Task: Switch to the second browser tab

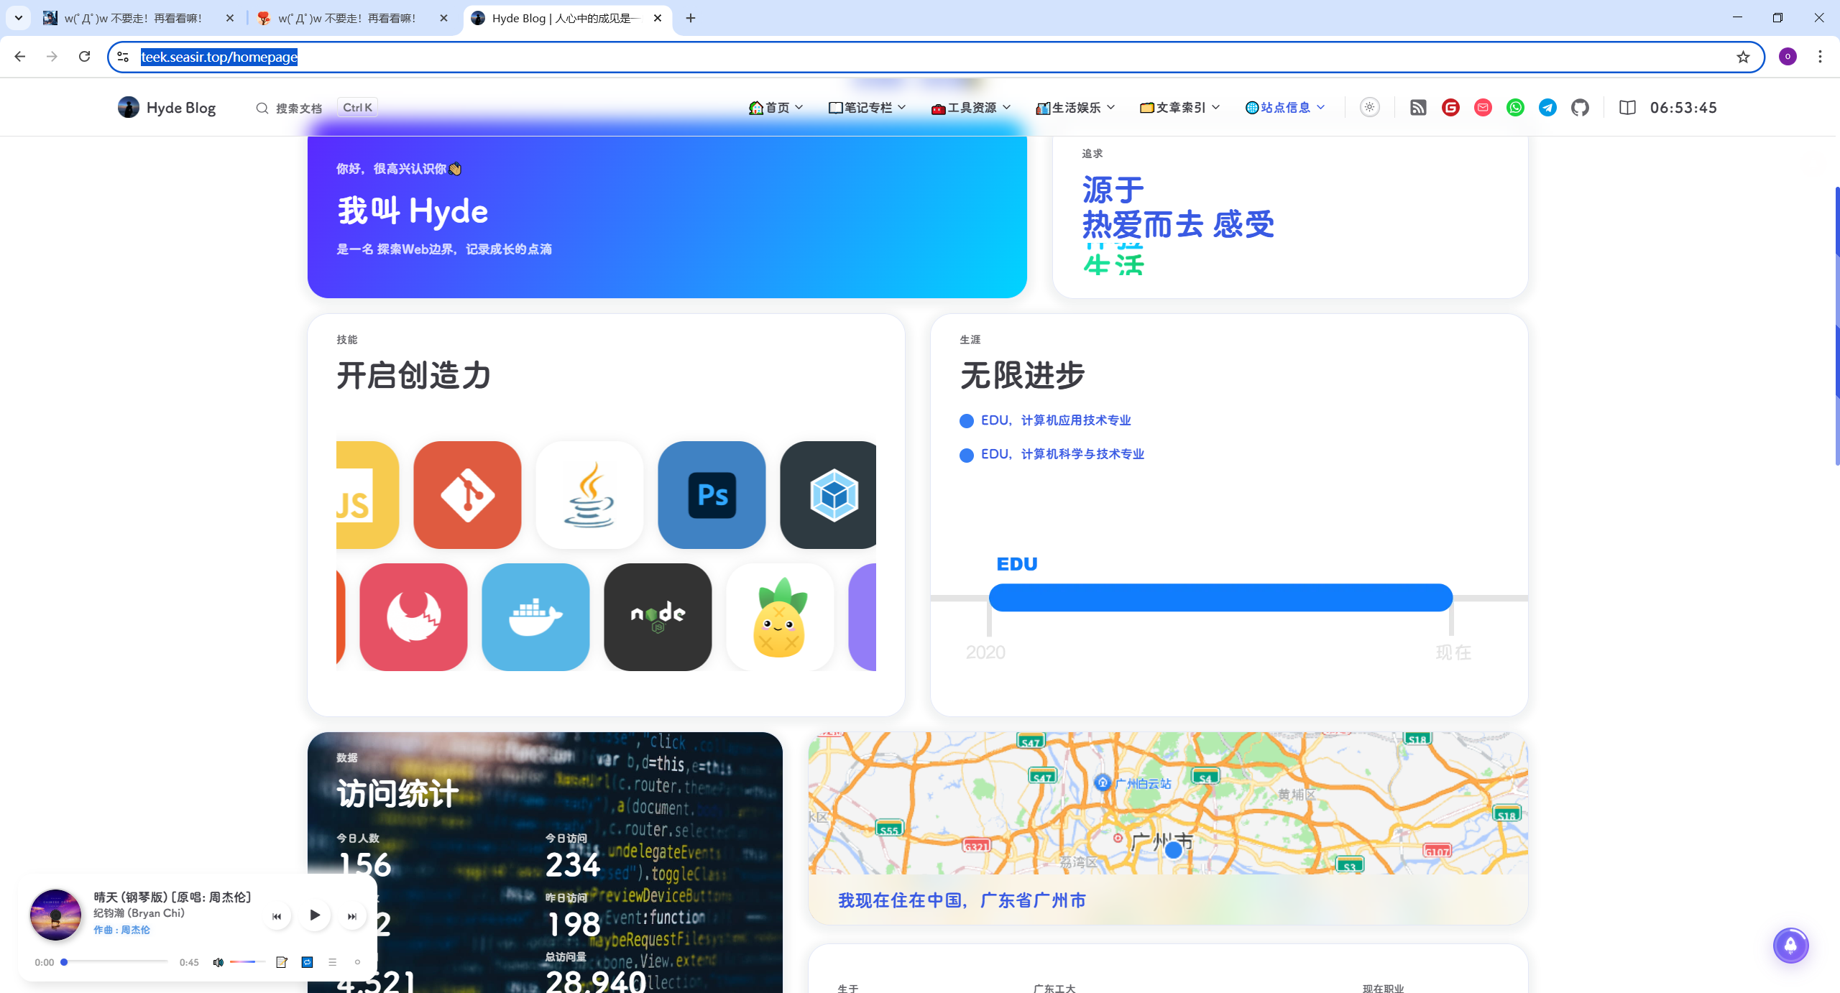Action: (x=347, y=18)
